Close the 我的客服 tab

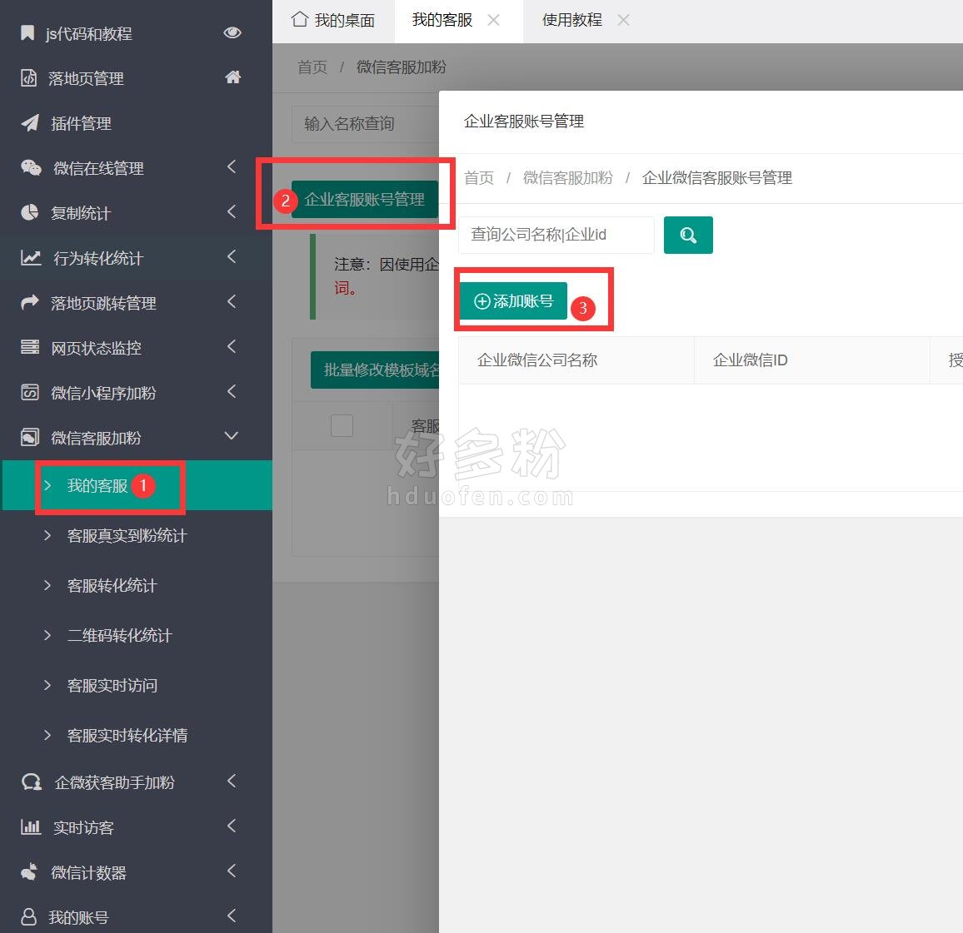pyautogui.click(x=493, y=20)
